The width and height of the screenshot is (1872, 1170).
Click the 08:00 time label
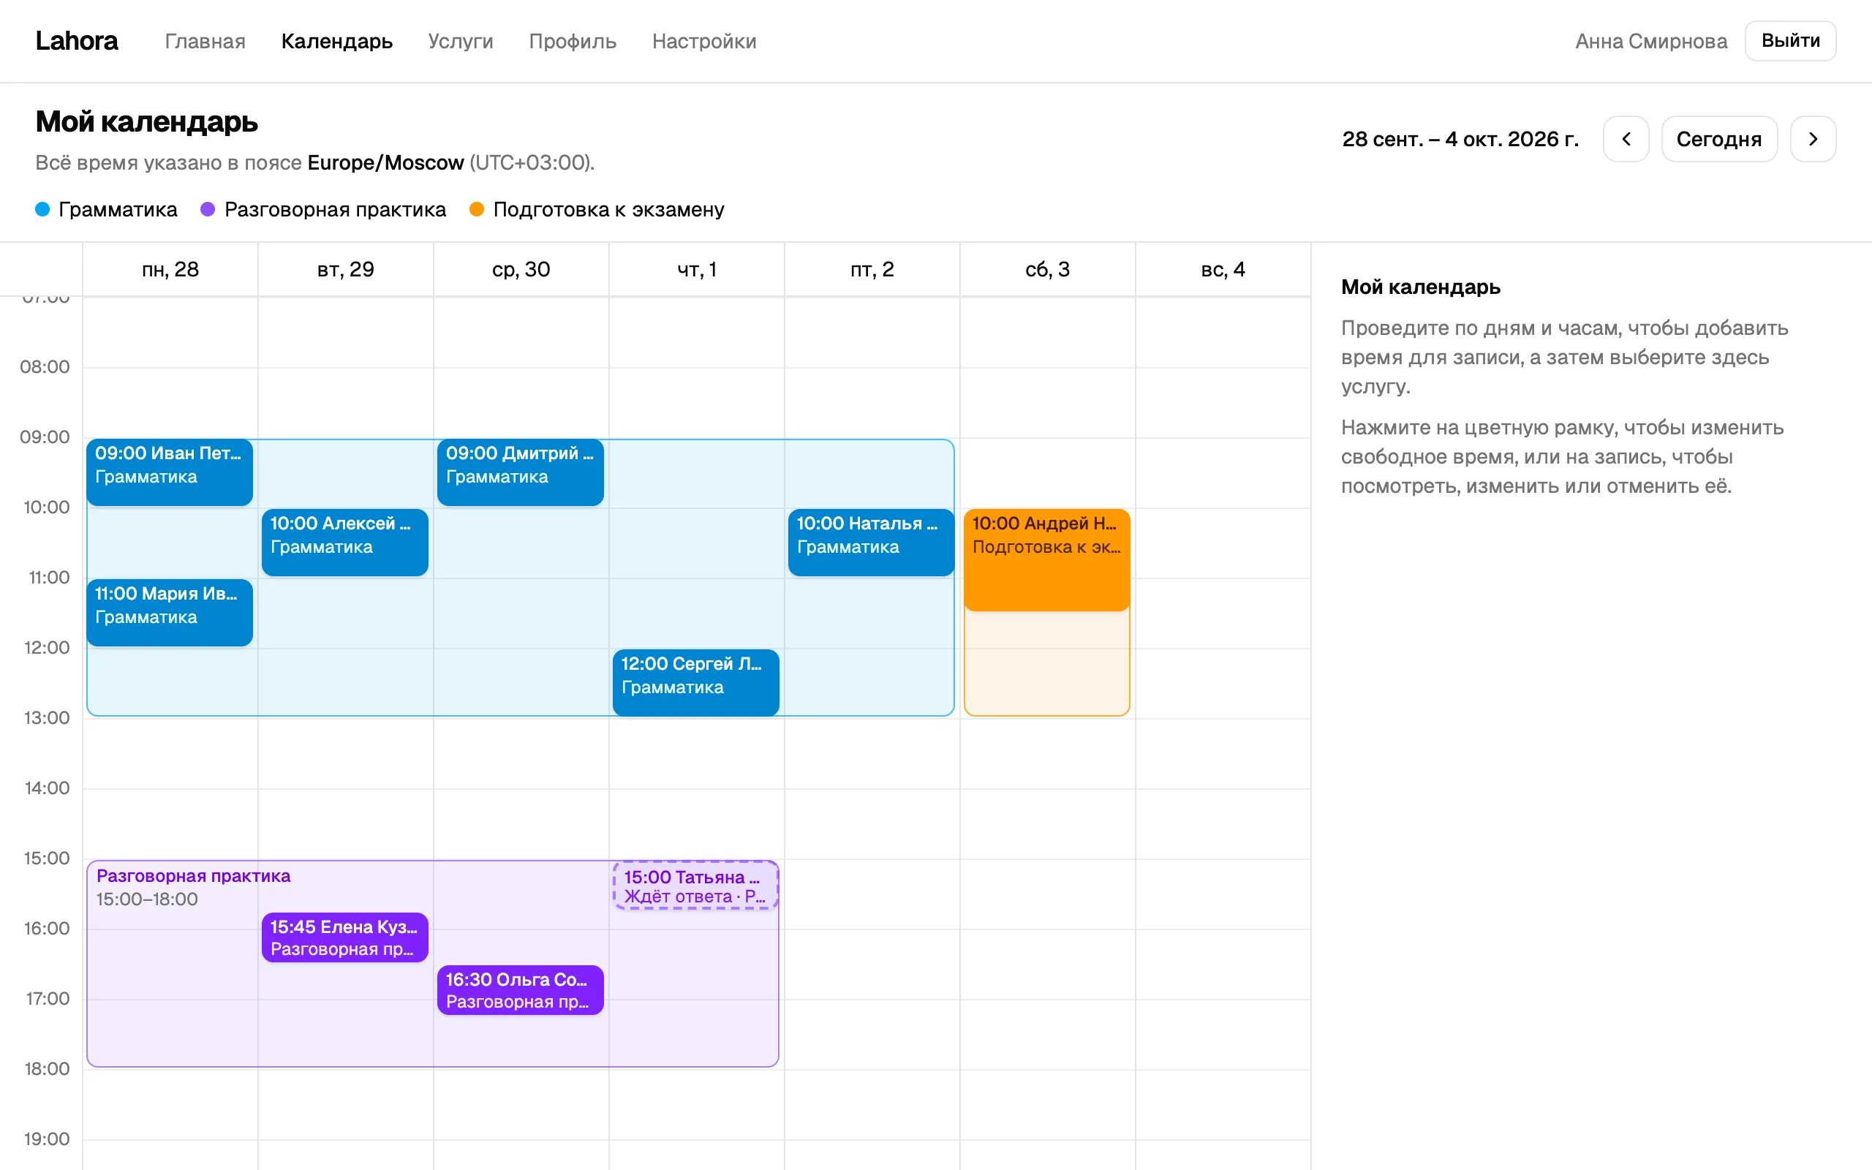[45, 367]
